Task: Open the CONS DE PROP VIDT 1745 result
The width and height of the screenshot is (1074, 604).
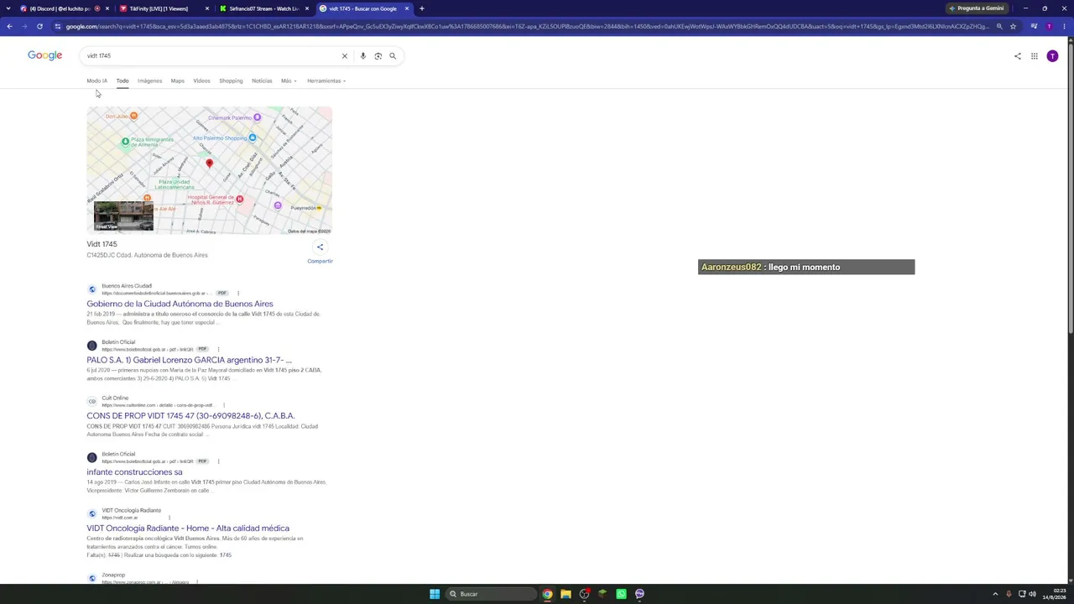Action: (190, 416)
